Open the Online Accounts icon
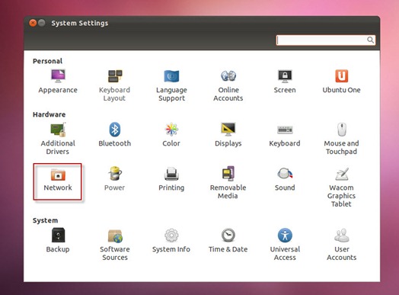This screenshot has height=295, width=399. [x=228, y=76]
